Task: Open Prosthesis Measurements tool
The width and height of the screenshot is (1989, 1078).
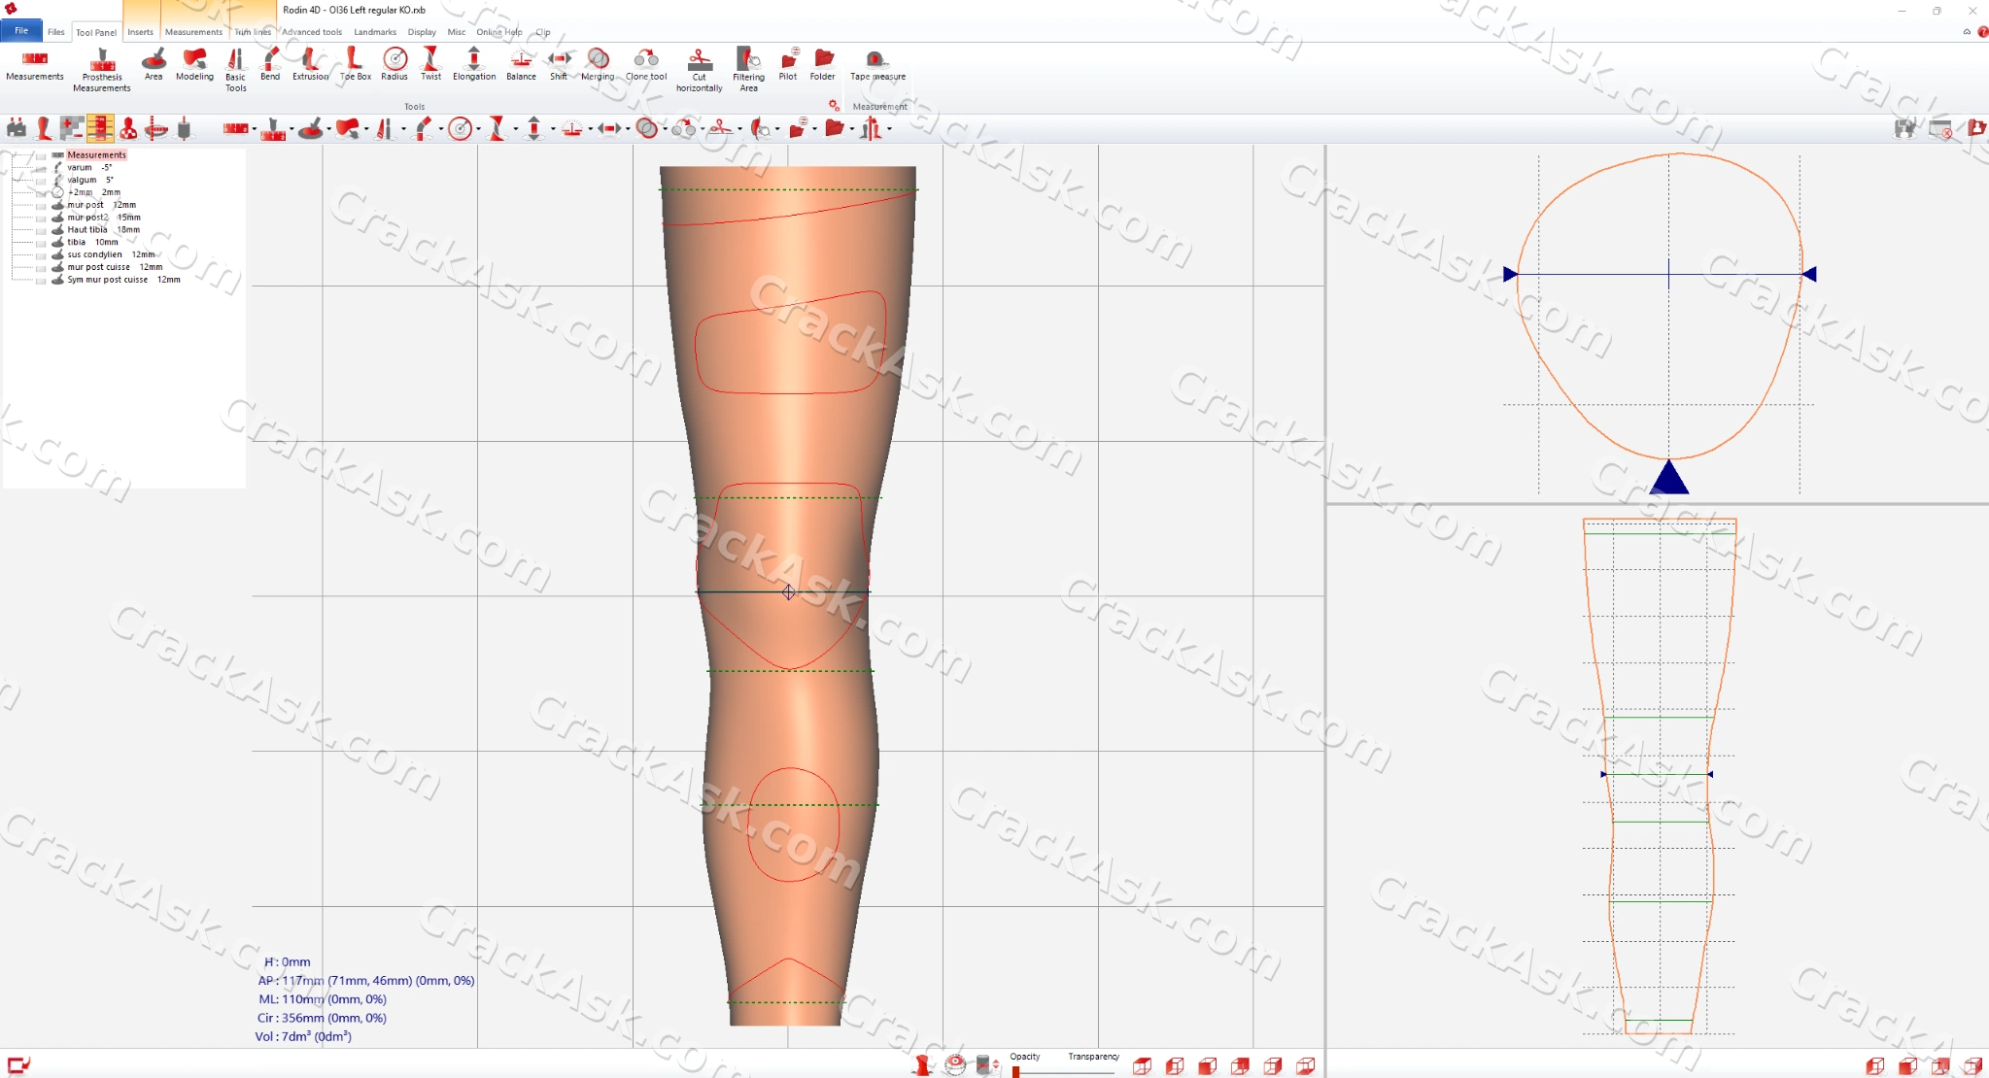Action: click(x=102, y=70)
